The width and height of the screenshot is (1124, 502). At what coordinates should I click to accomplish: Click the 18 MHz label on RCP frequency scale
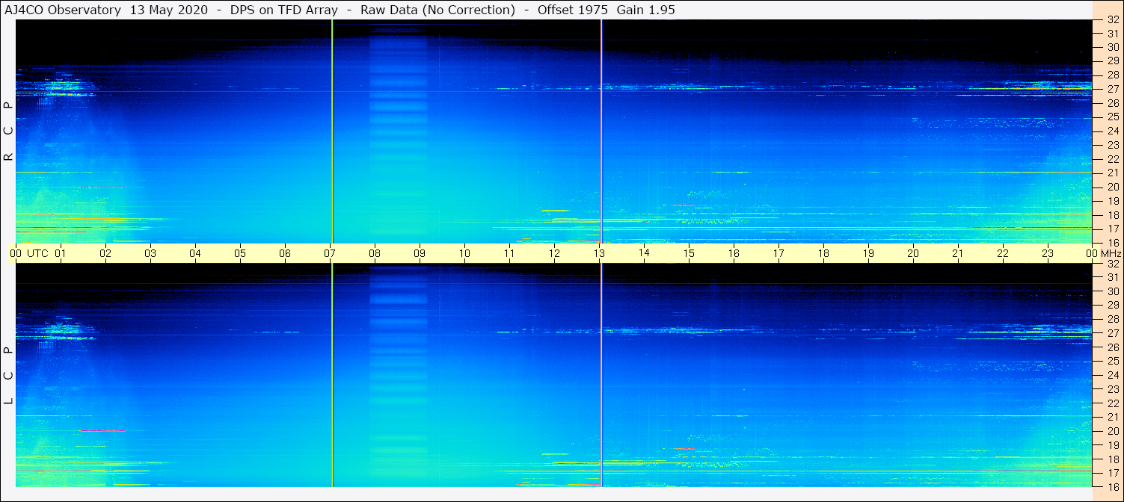(1113, 215)
